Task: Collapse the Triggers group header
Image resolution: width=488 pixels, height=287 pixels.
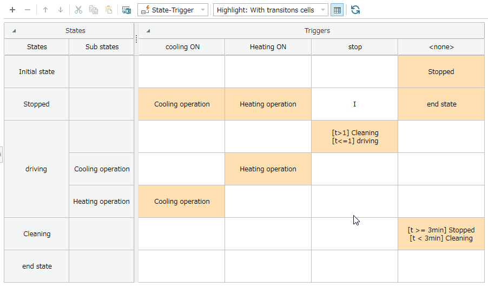Action: [x=148, y=30]
